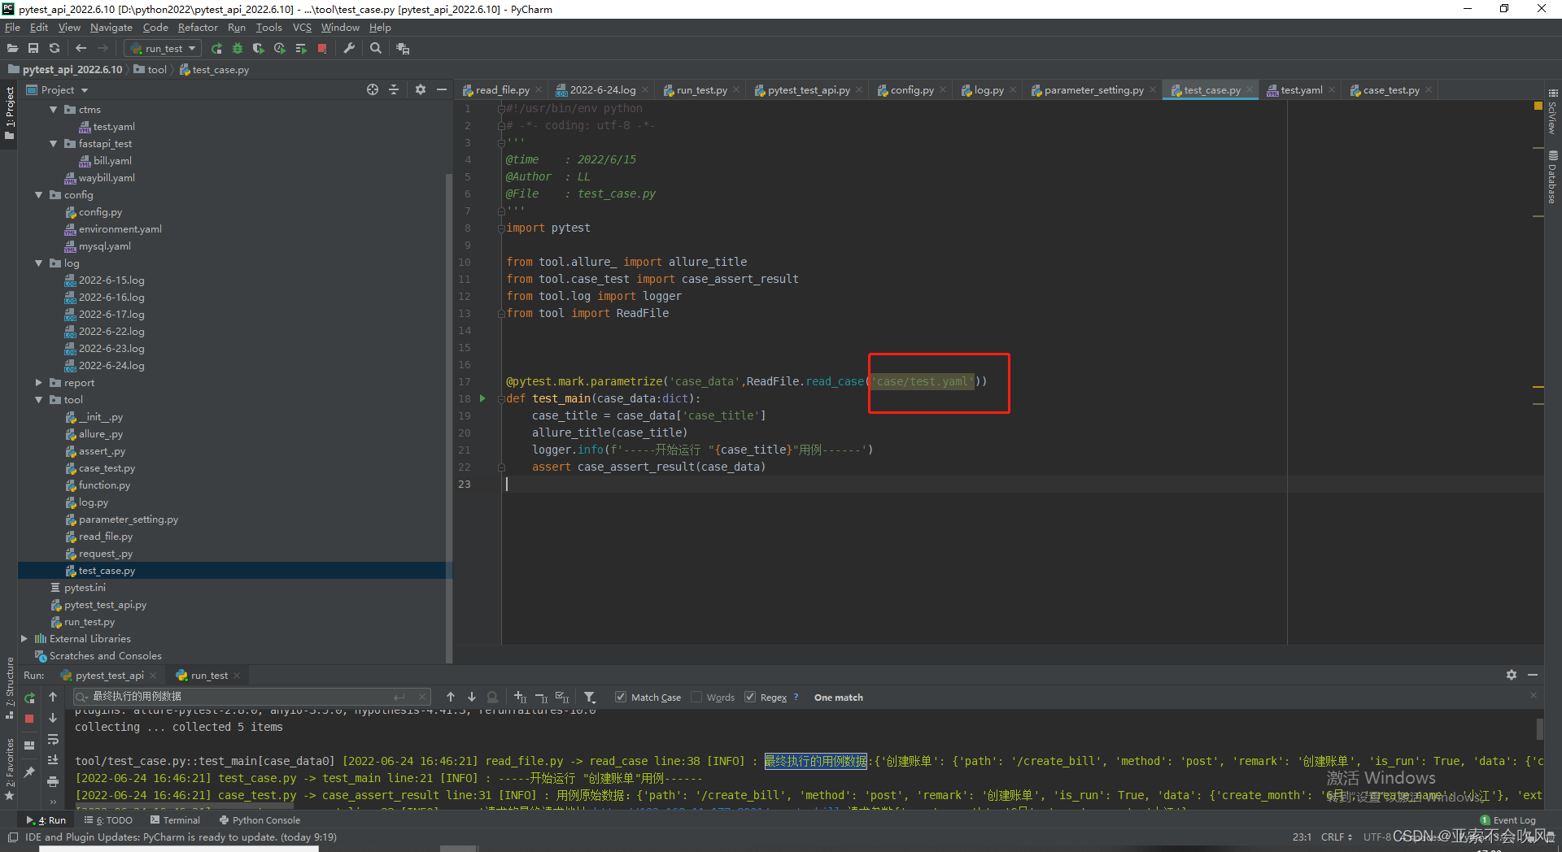Pin the current Run tab

coord(29,772)
